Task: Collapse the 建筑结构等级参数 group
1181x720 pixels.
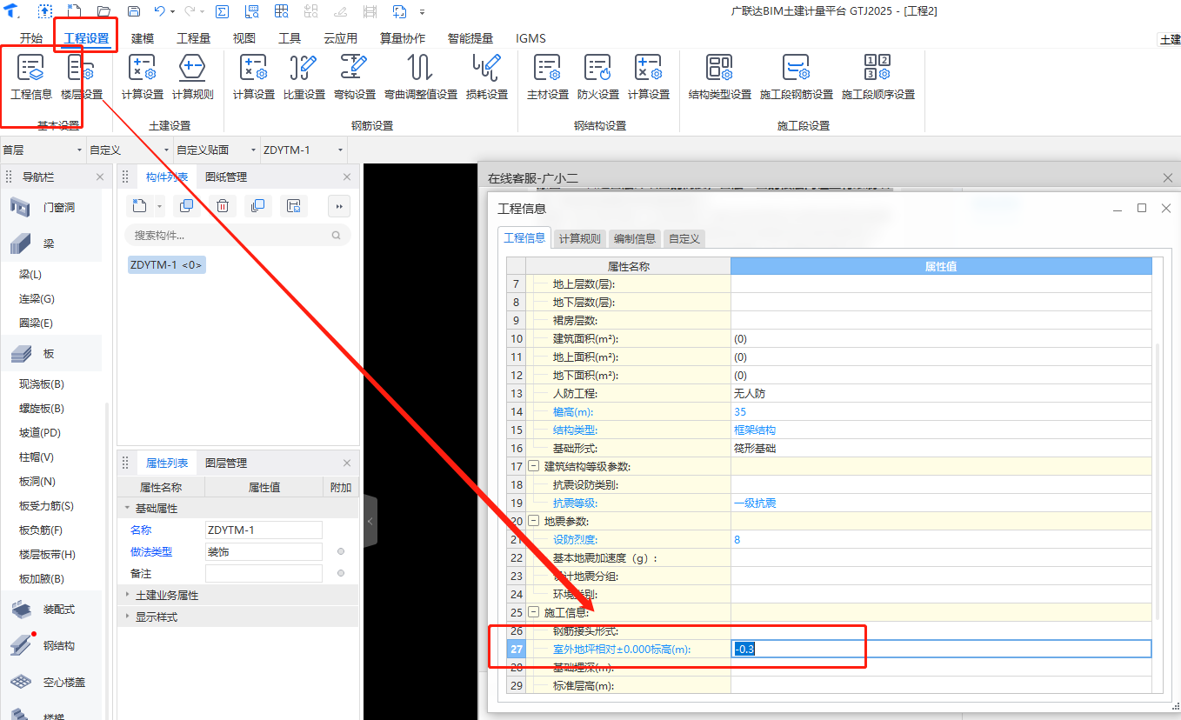Action: (x=534, y=467)
